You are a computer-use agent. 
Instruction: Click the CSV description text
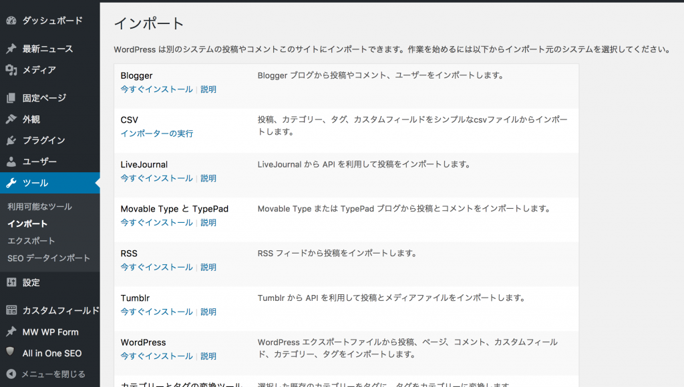click(x=413, y=125)
